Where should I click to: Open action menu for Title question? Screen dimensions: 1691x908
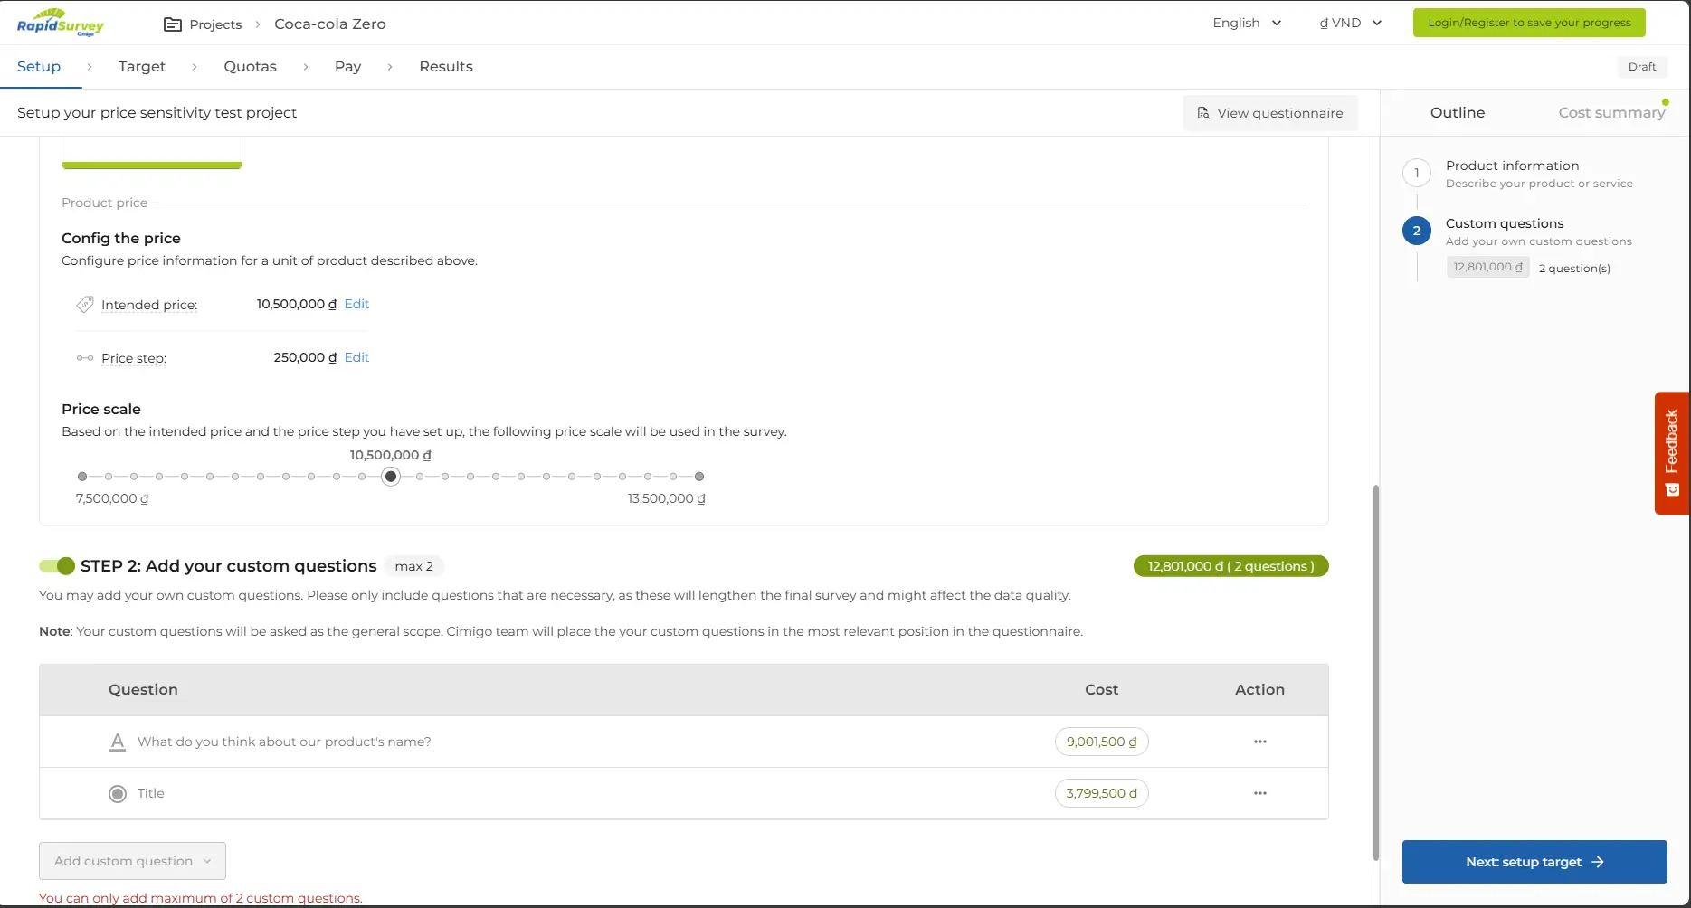1259,793
